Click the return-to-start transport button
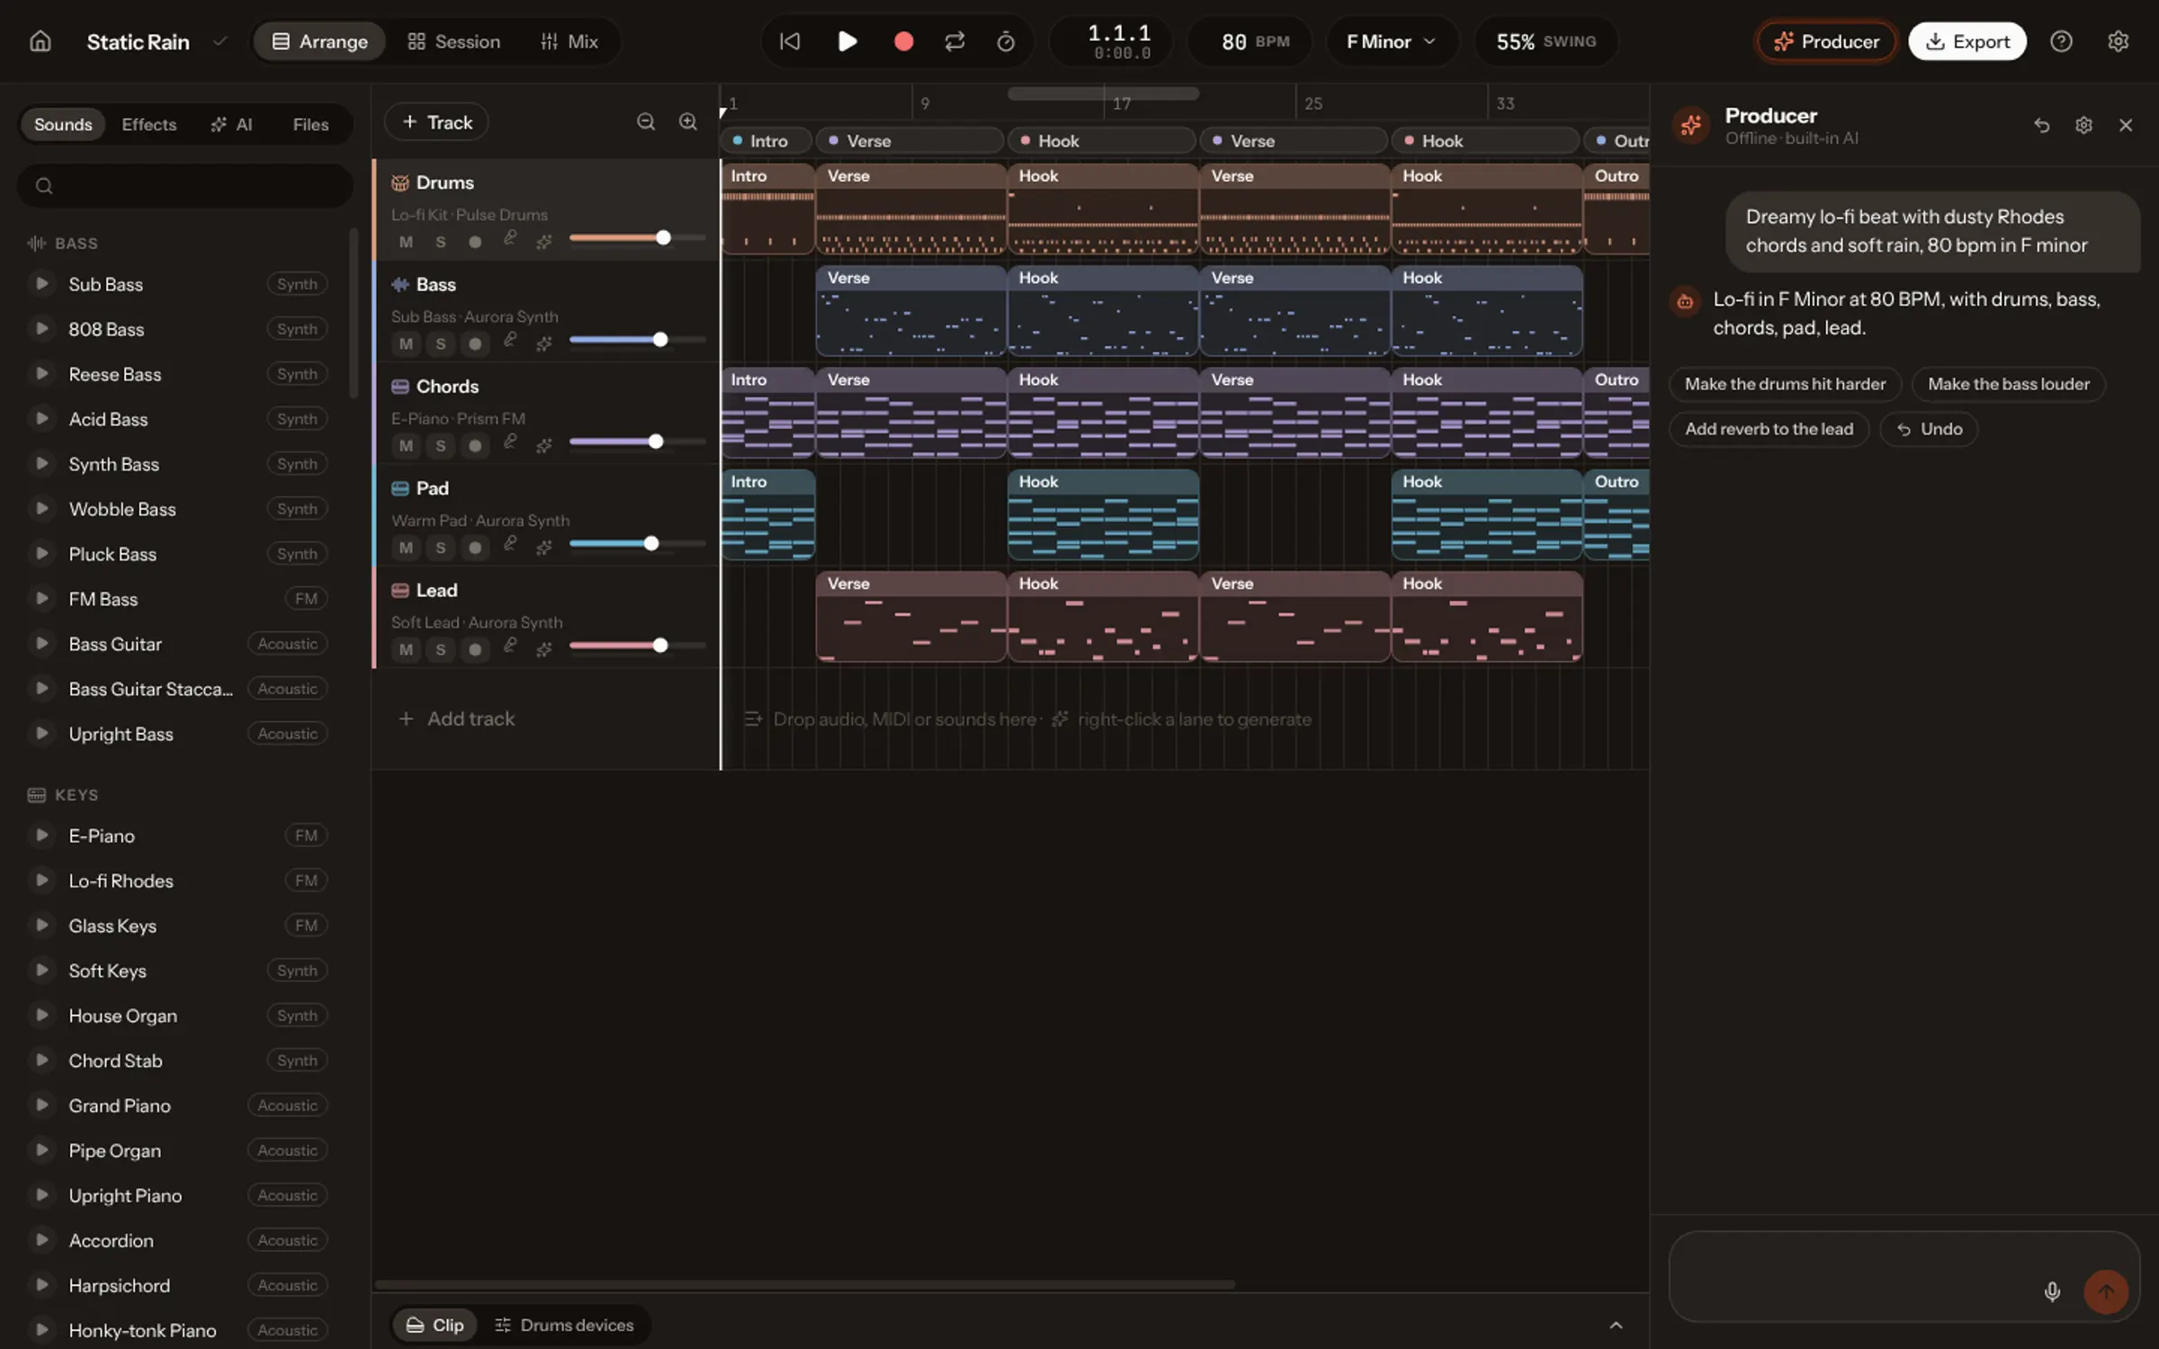This screenshot has width=2159, height=1349. [789, 41]
